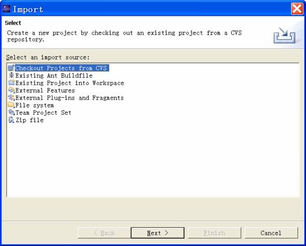The width and height of the screenshot is (306, 246).
Task: Click the import wizard banner icon
Action: [284, 36]
